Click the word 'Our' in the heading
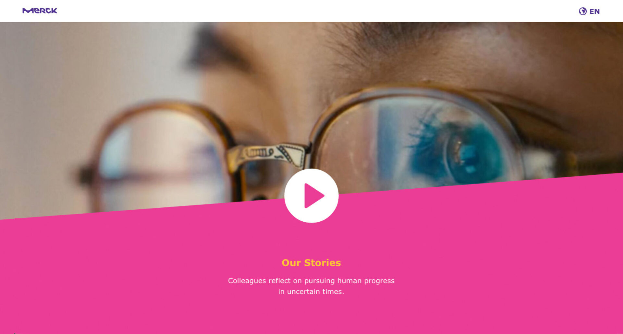The image size is (623, 334). [291, 262]
